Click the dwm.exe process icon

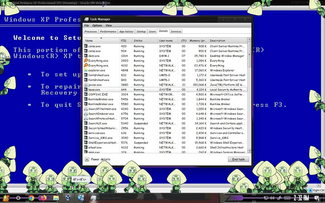click(86, 56)
